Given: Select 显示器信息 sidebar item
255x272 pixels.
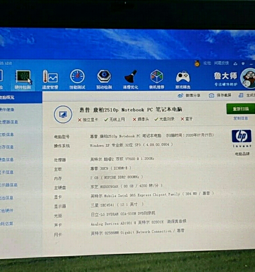Looking at the screenshot, I should [9, 185].
